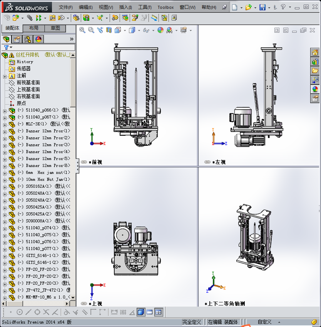The image size is (321, 327).
Task: Open the Toolbox menu
Action: [x=166, y=7]
